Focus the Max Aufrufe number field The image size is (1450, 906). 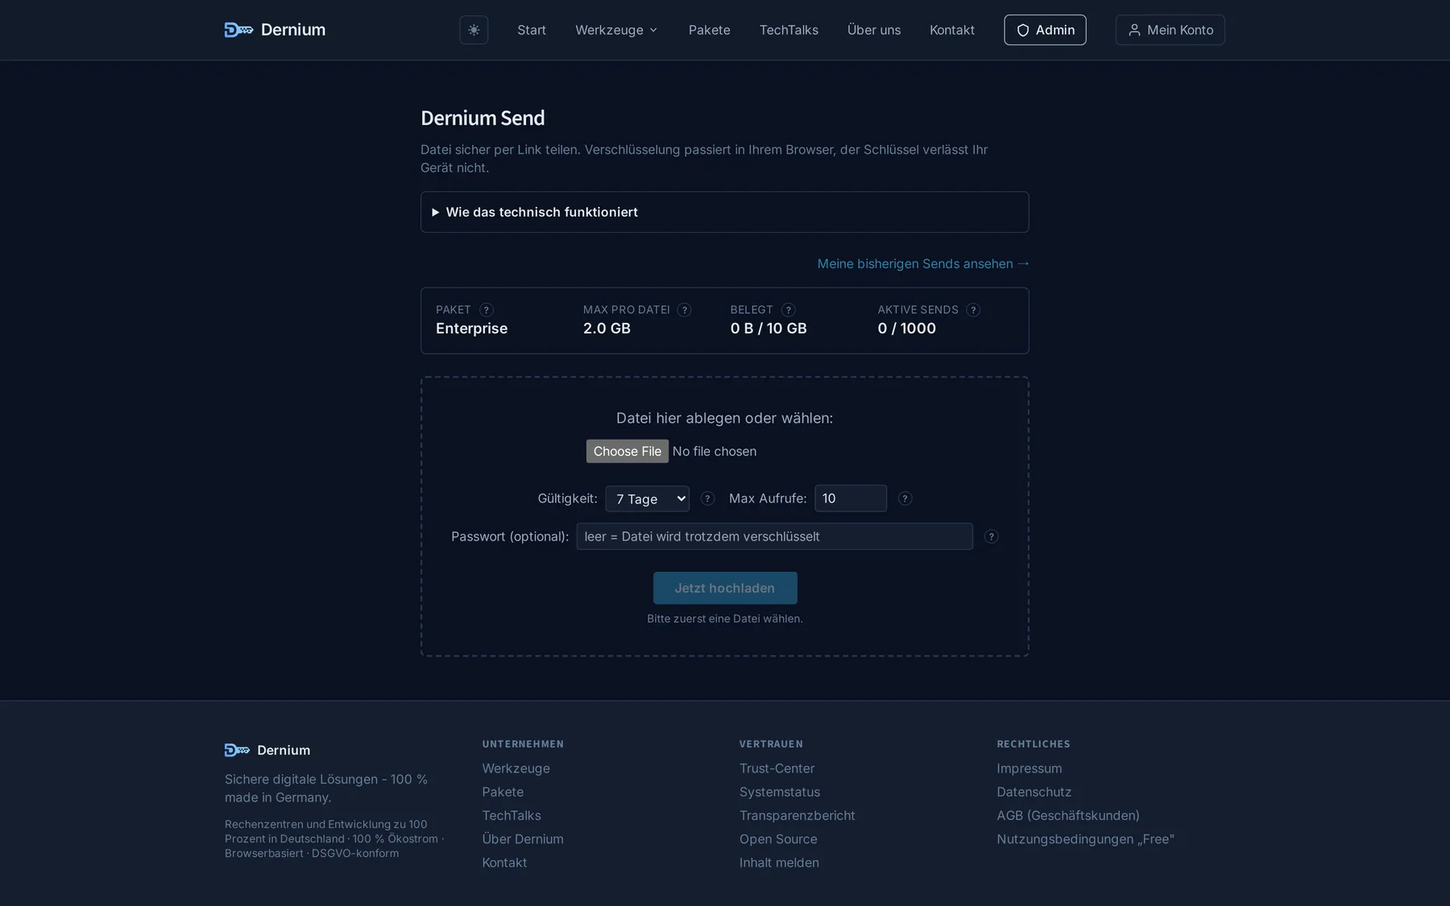[851, 499]
